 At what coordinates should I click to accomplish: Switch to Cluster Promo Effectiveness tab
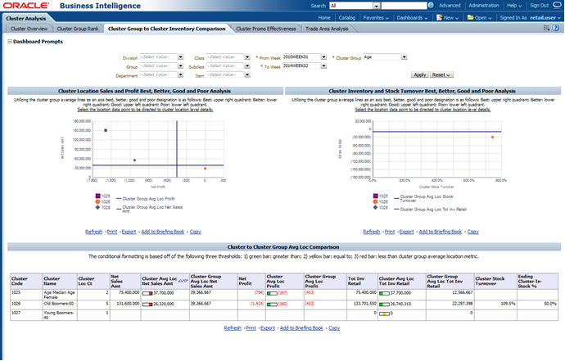point(266,29)
